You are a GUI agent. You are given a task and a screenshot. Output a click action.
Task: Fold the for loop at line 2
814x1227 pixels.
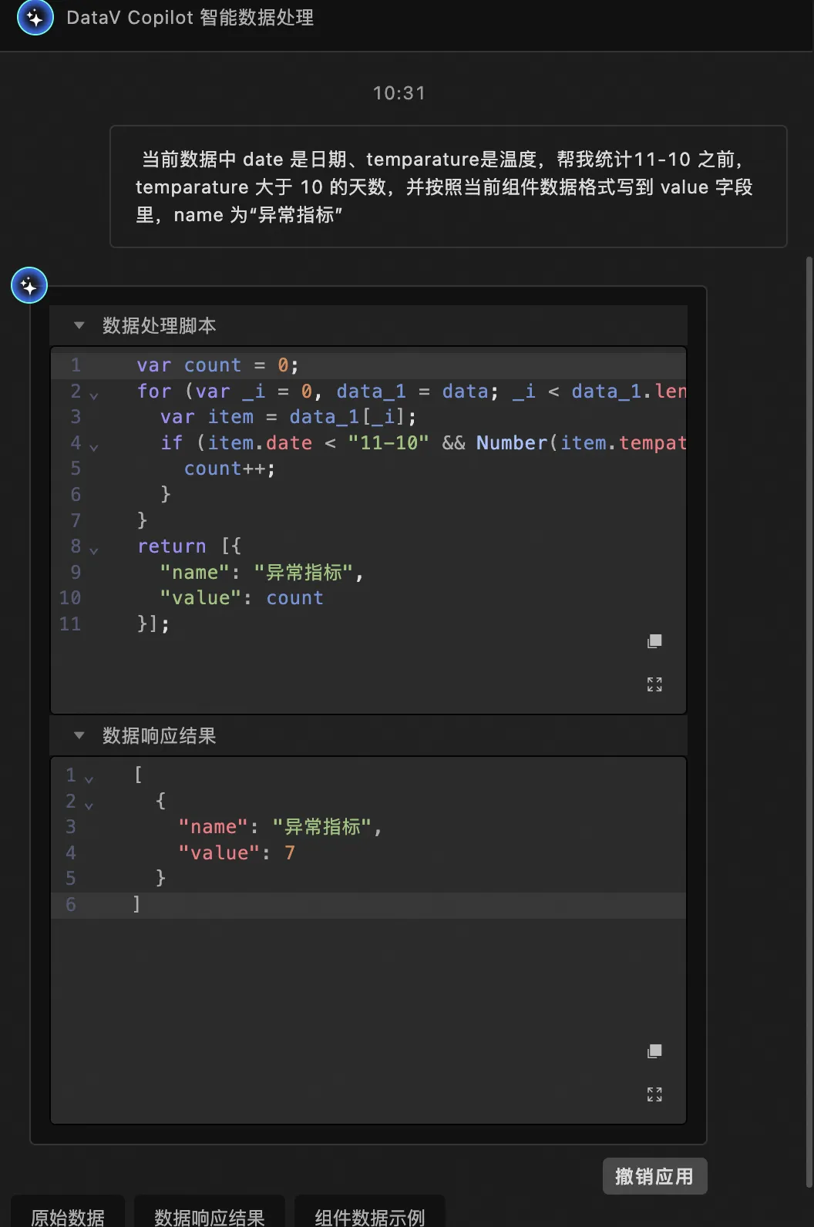(94, 395)
